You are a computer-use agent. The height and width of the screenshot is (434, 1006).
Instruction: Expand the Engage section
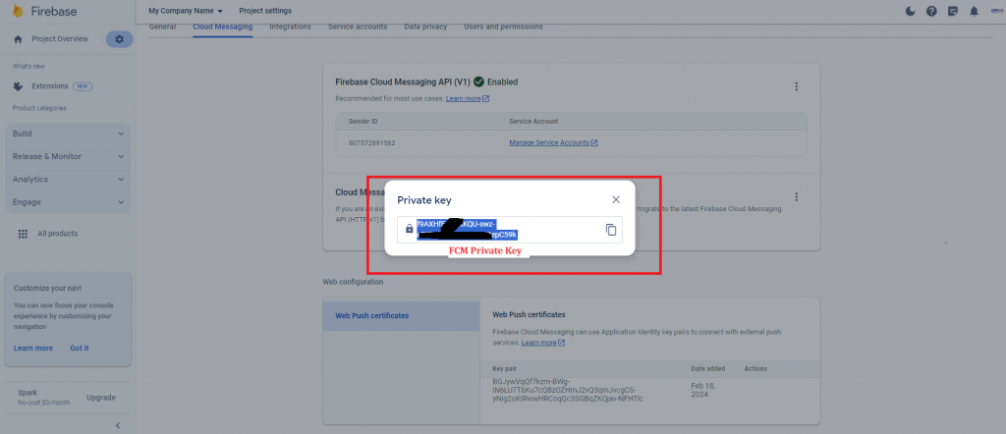pyautogui.click(x=68, y=202)
